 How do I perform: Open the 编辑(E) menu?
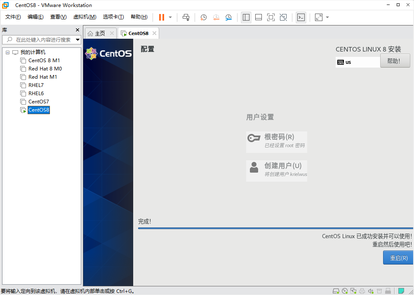[35, 17]
